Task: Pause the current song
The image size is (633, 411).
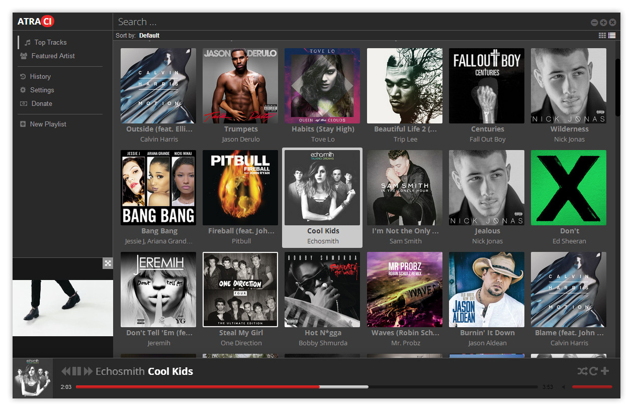Action: pyautogui.click(x=77, y=371)
